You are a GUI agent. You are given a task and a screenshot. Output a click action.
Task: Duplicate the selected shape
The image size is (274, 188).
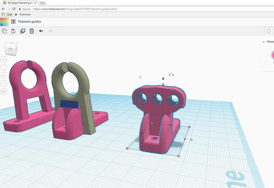point(23,31)
